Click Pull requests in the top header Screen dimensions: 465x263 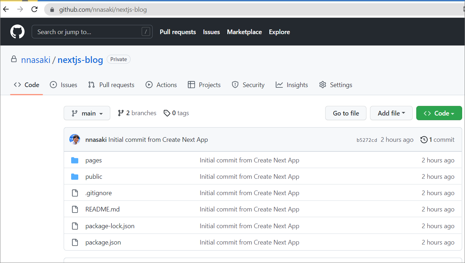pyautogui.click(x=178, y=32)
